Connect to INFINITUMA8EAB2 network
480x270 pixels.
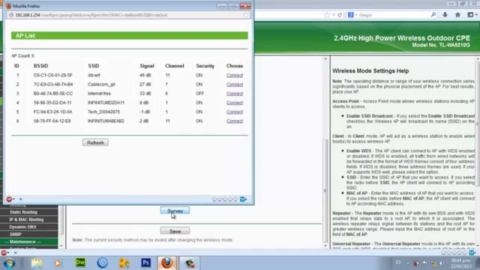[234, 121]
